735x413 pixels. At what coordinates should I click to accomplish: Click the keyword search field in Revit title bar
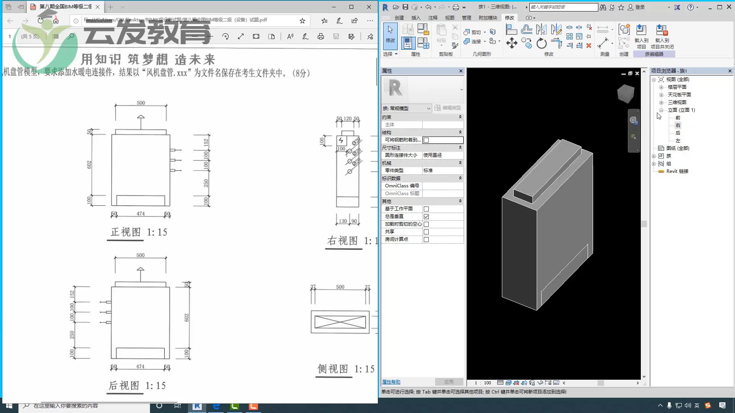tap(563, 7)
